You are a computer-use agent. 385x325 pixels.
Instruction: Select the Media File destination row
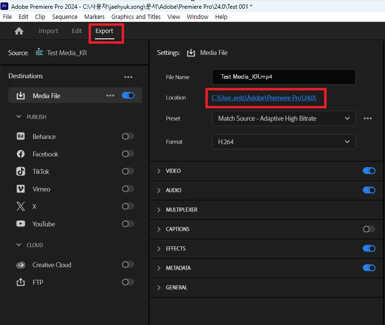(75, 95)
